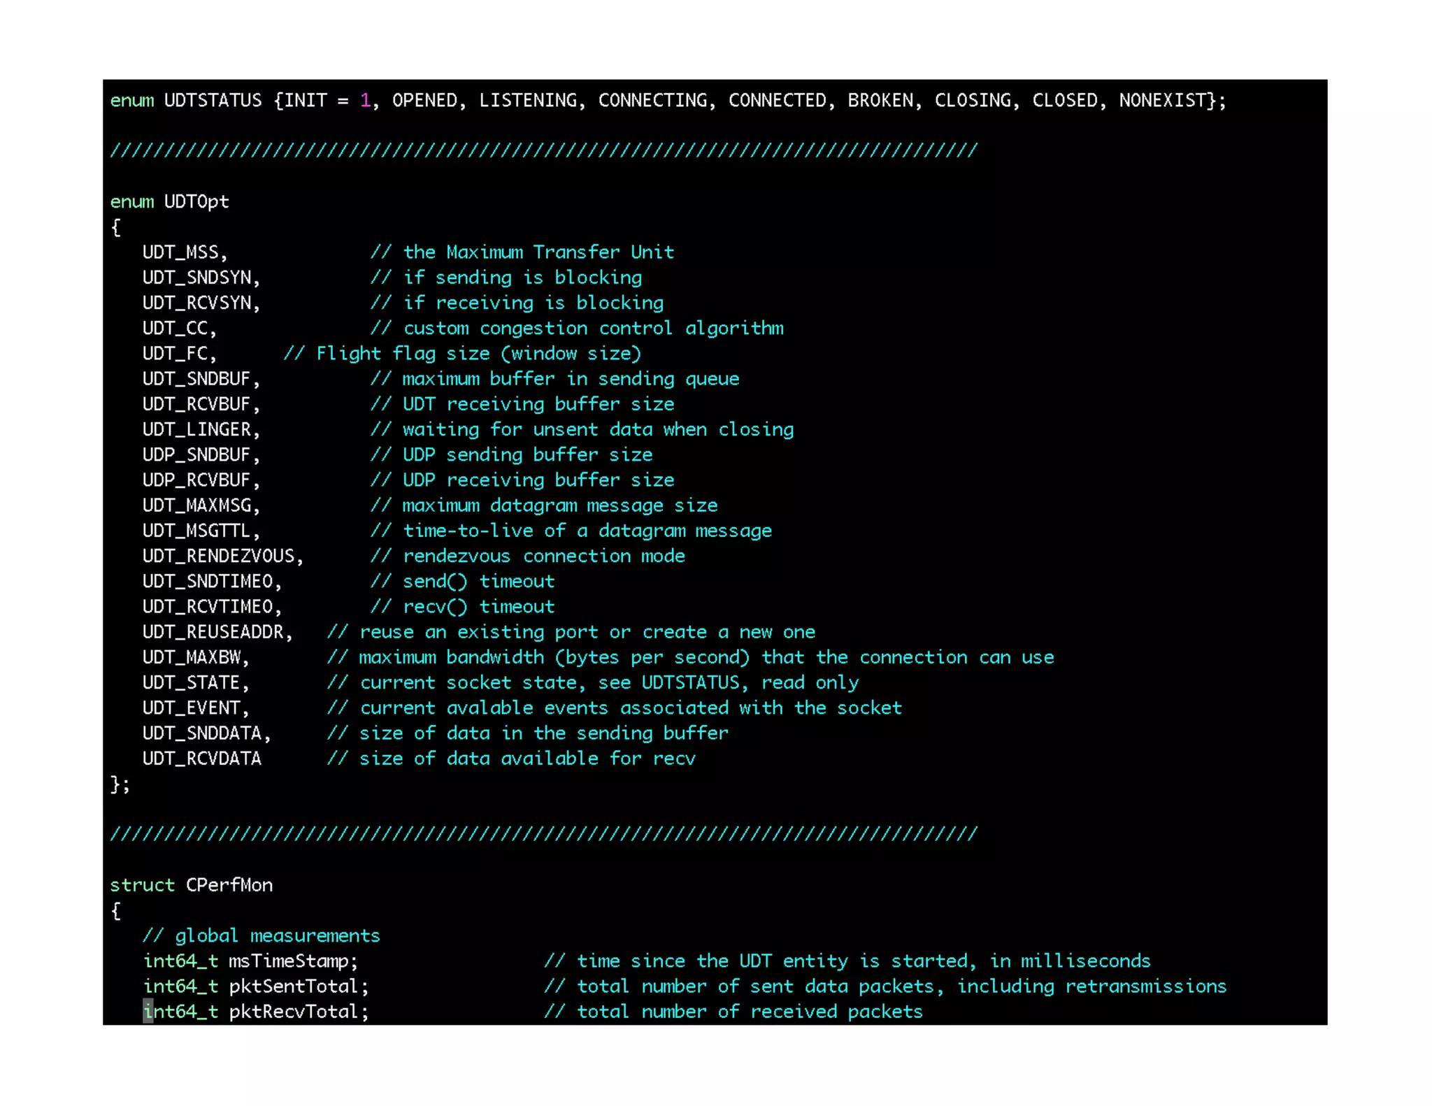Click the enum UDTOpt declaration name
The width and height of the screenshot is (1432, 1106).
(x=196, y=202)
